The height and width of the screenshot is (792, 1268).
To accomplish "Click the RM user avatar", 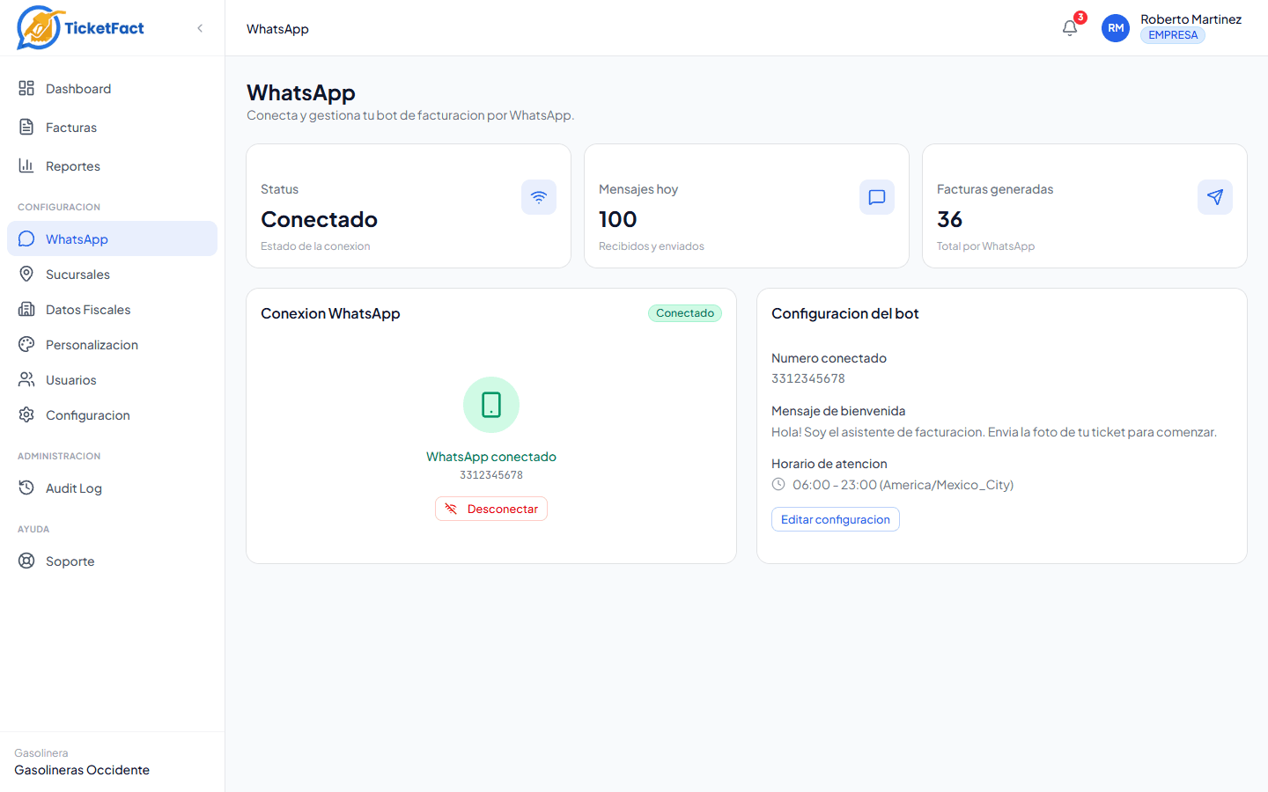I will tap(1116, 28).
